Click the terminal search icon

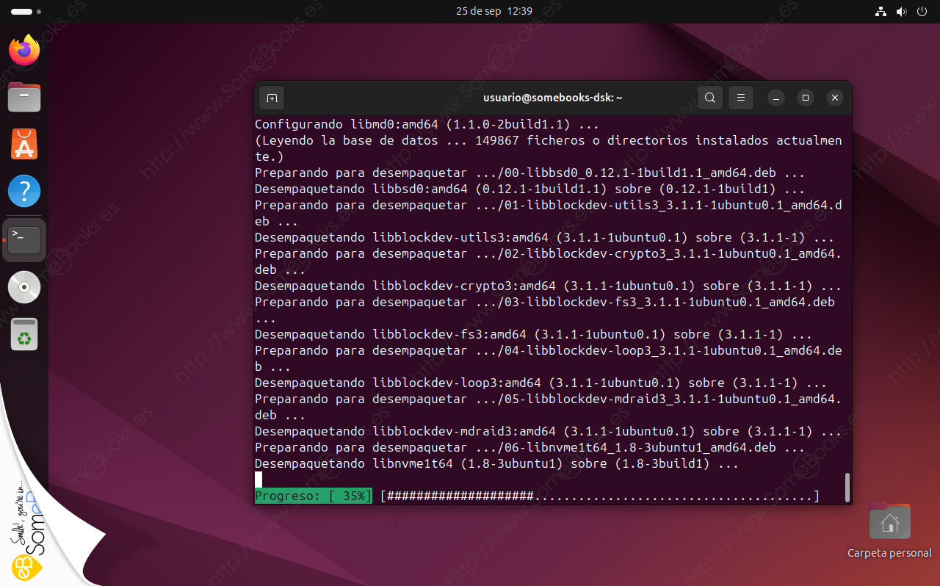pos(709,98)
